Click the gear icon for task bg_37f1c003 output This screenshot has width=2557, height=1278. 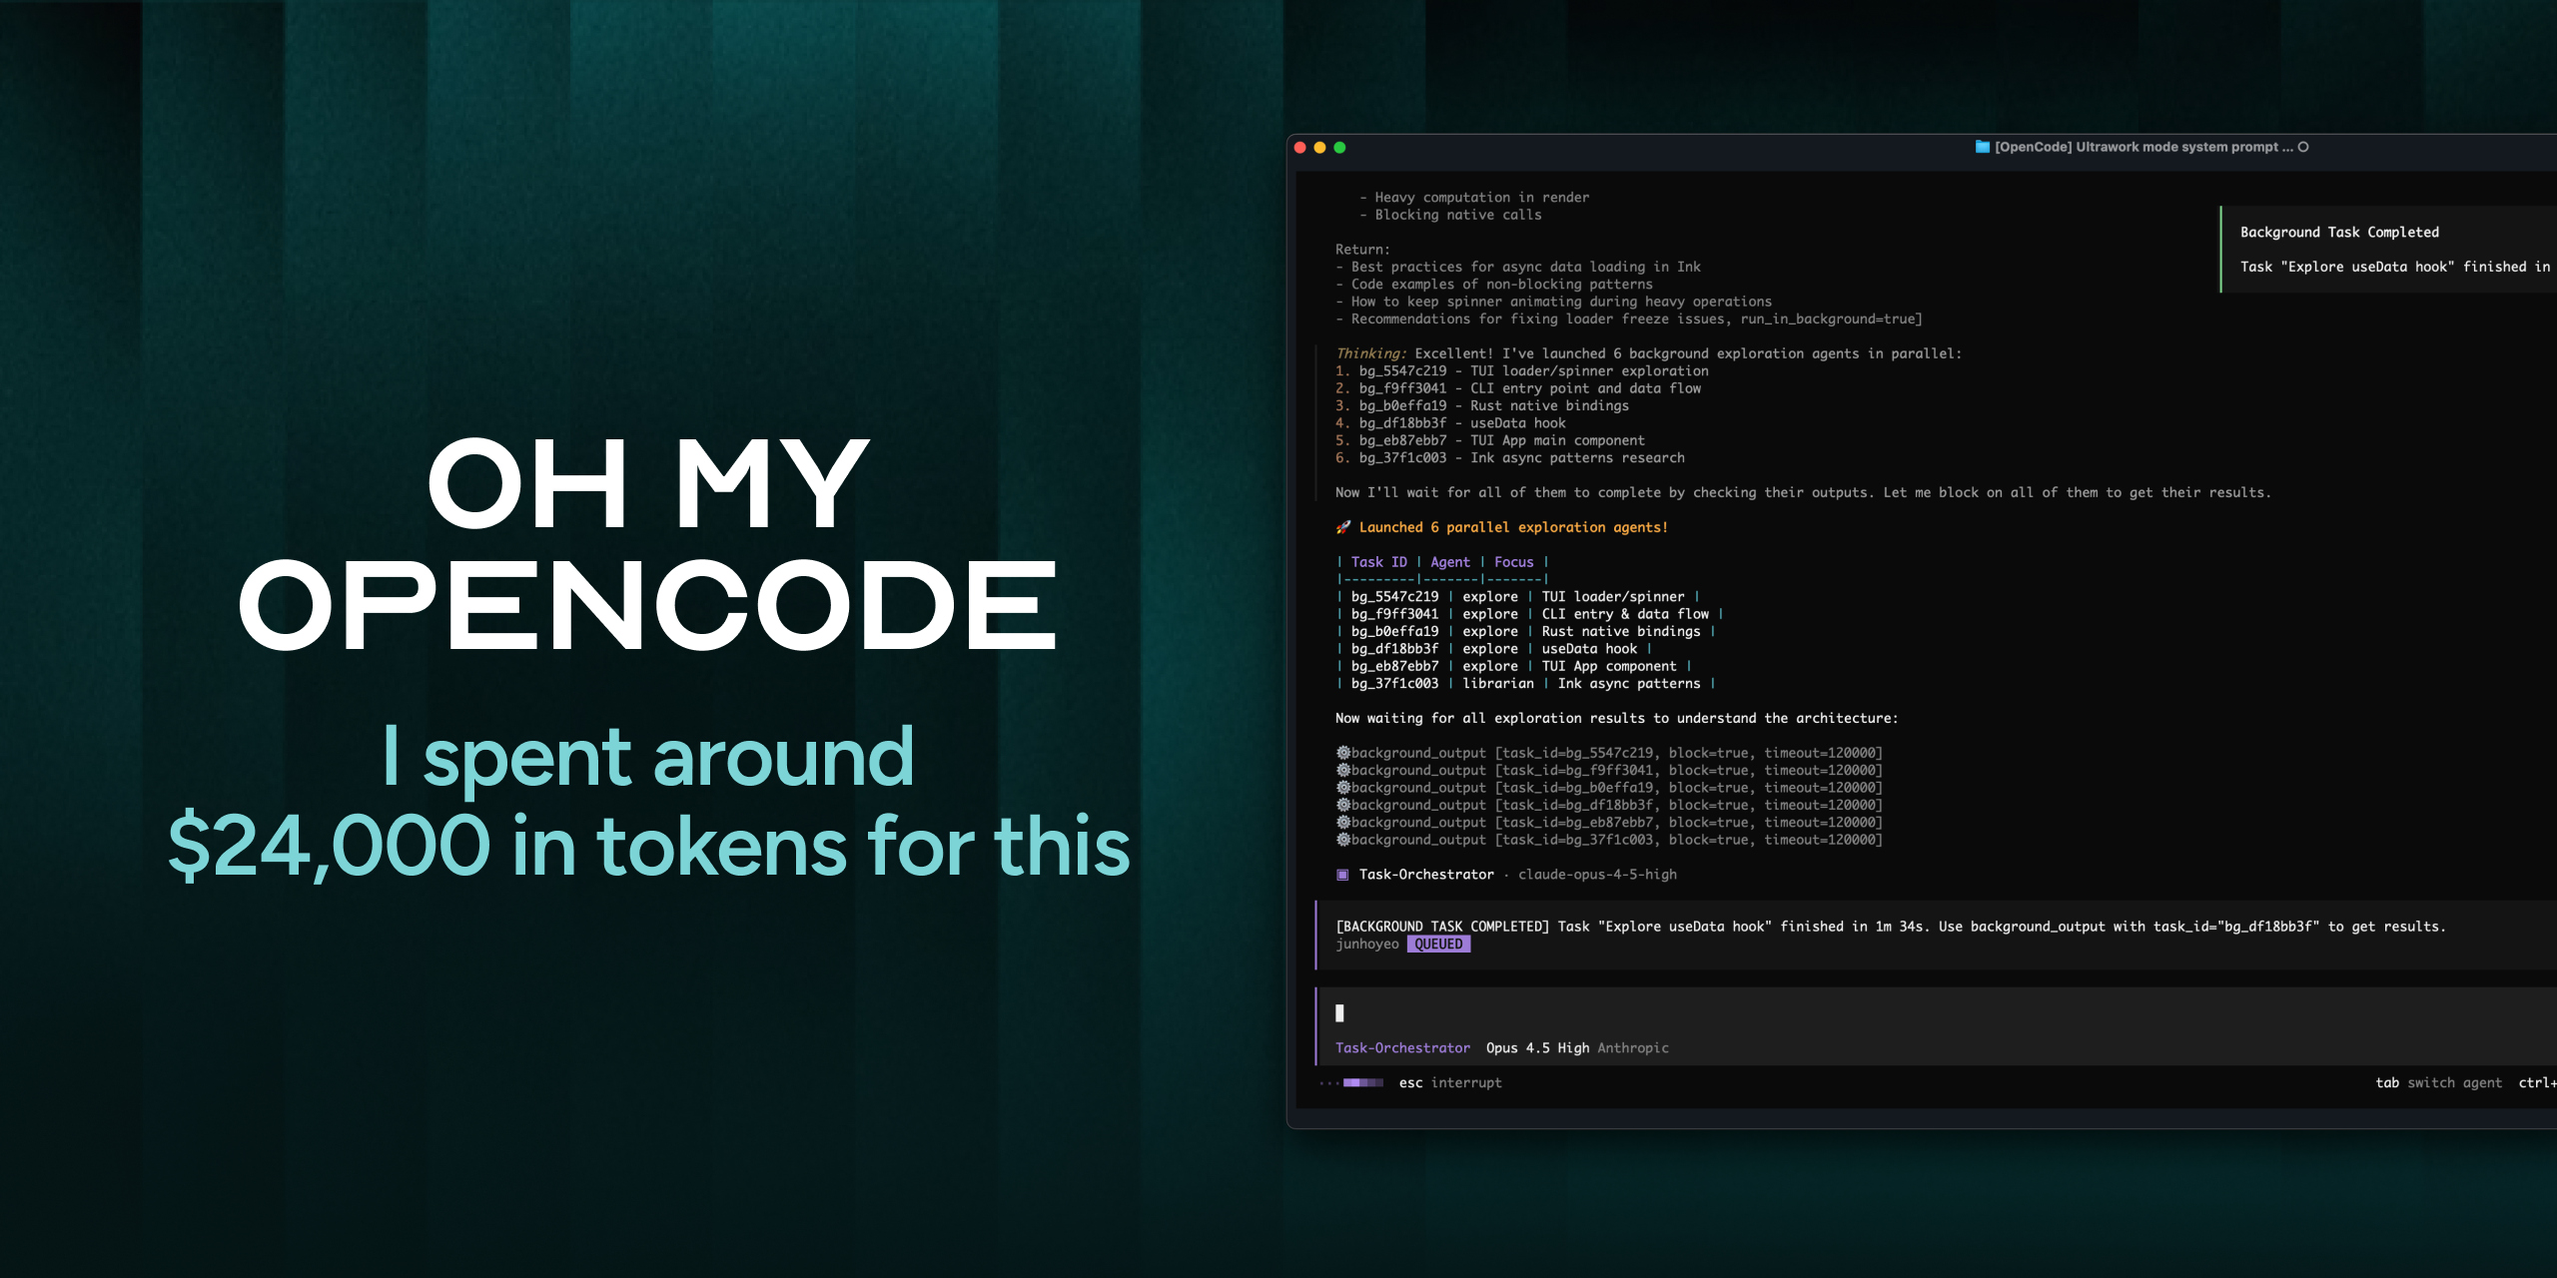(x=1345, y=840)
